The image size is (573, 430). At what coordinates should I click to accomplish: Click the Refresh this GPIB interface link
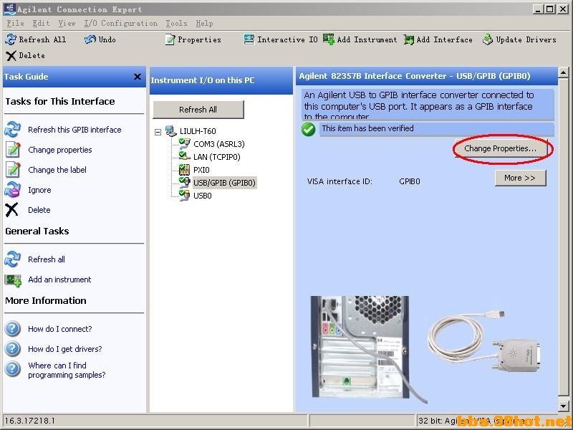[x=74, y=130]
